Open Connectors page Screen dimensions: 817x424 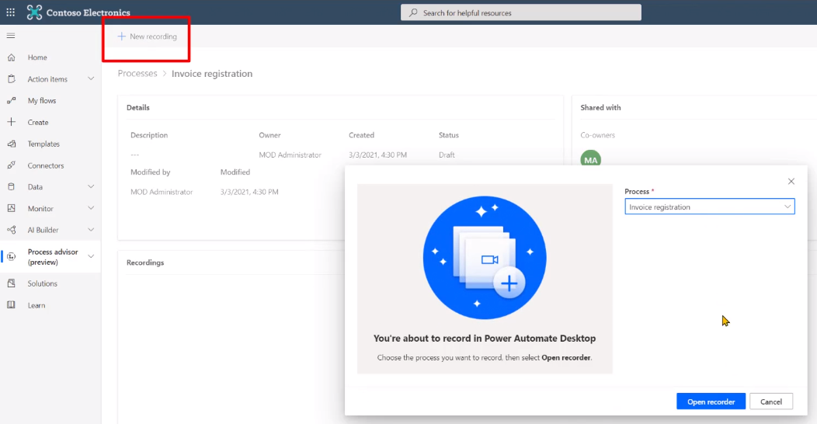pyautogui.click(x=46, y=165)
